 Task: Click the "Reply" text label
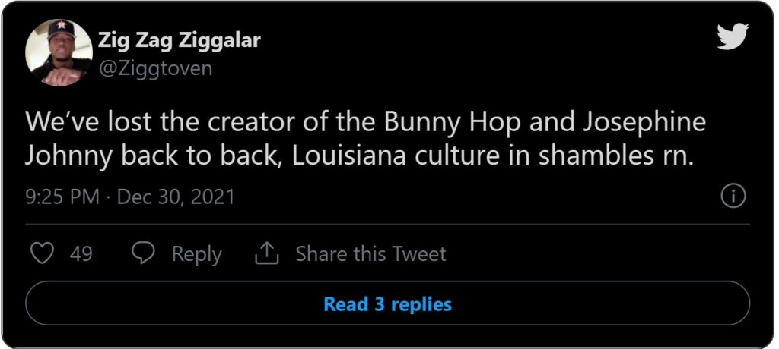click(x=196, y=254)
